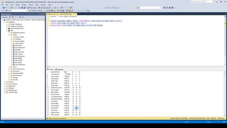
Task: Select the Service Broker folder
Action: [17, 75]
